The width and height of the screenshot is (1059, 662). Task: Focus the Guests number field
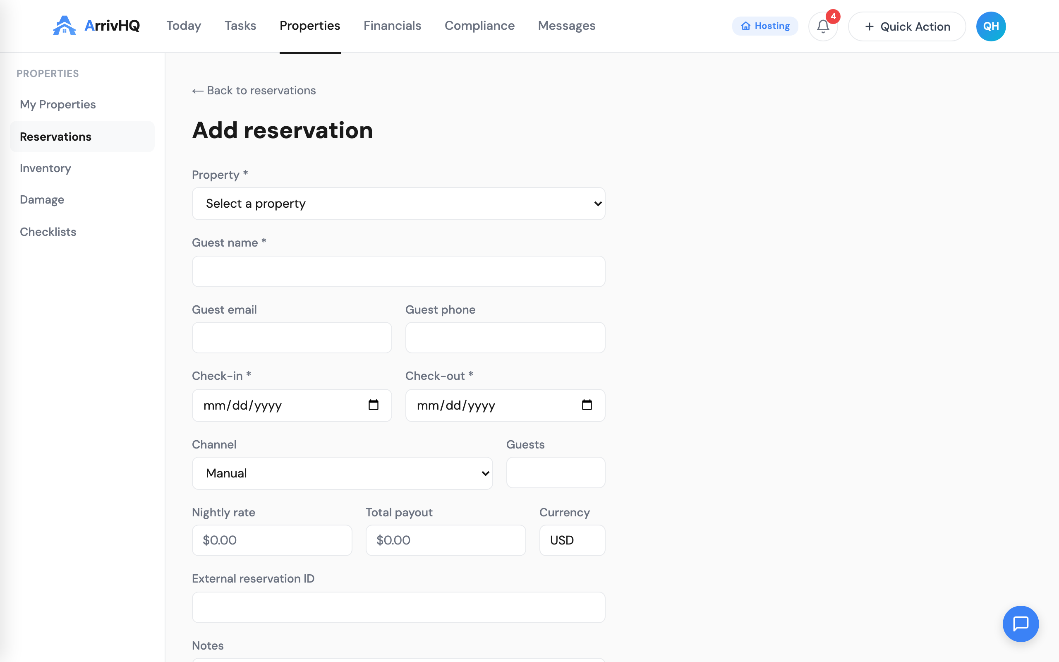point(556,473)
